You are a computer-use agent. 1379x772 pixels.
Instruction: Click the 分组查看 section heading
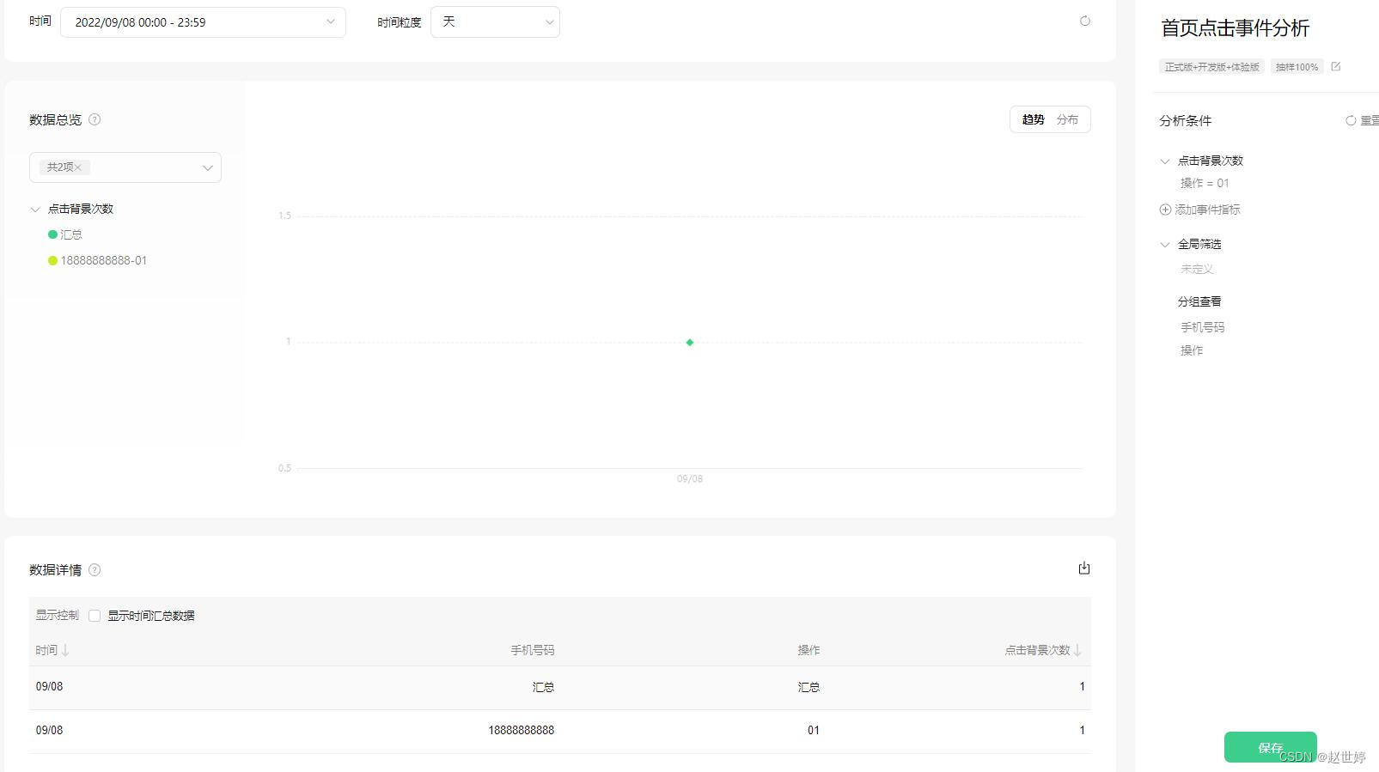point(1199,301)
